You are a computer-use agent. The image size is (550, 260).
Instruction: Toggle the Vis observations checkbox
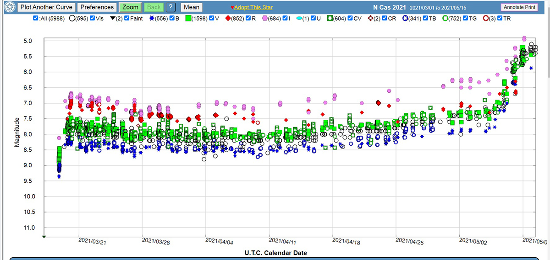[x=93, y=19]
